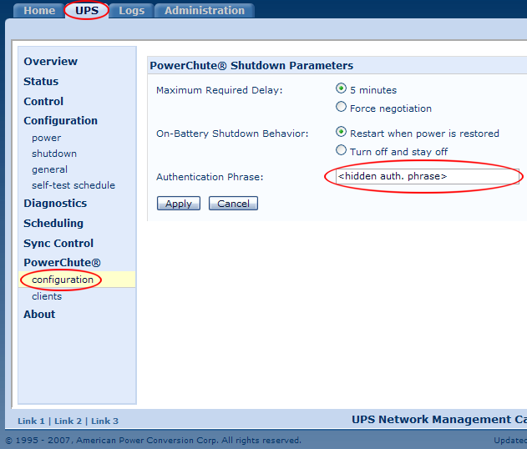Viewport: 527px width, 449px height.
Task: Click the Authentication Phrase label
Action: click(x=210, y=177)
